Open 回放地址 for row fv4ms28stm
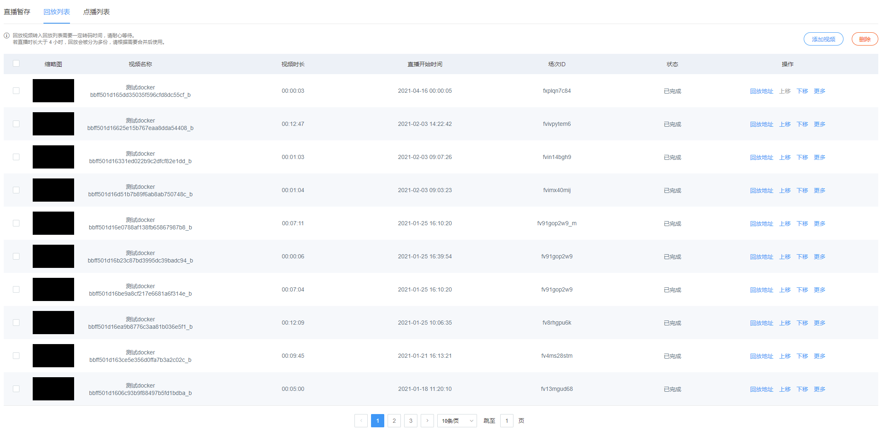This screenshot has height=436, width=882. [x=762, y=356]
